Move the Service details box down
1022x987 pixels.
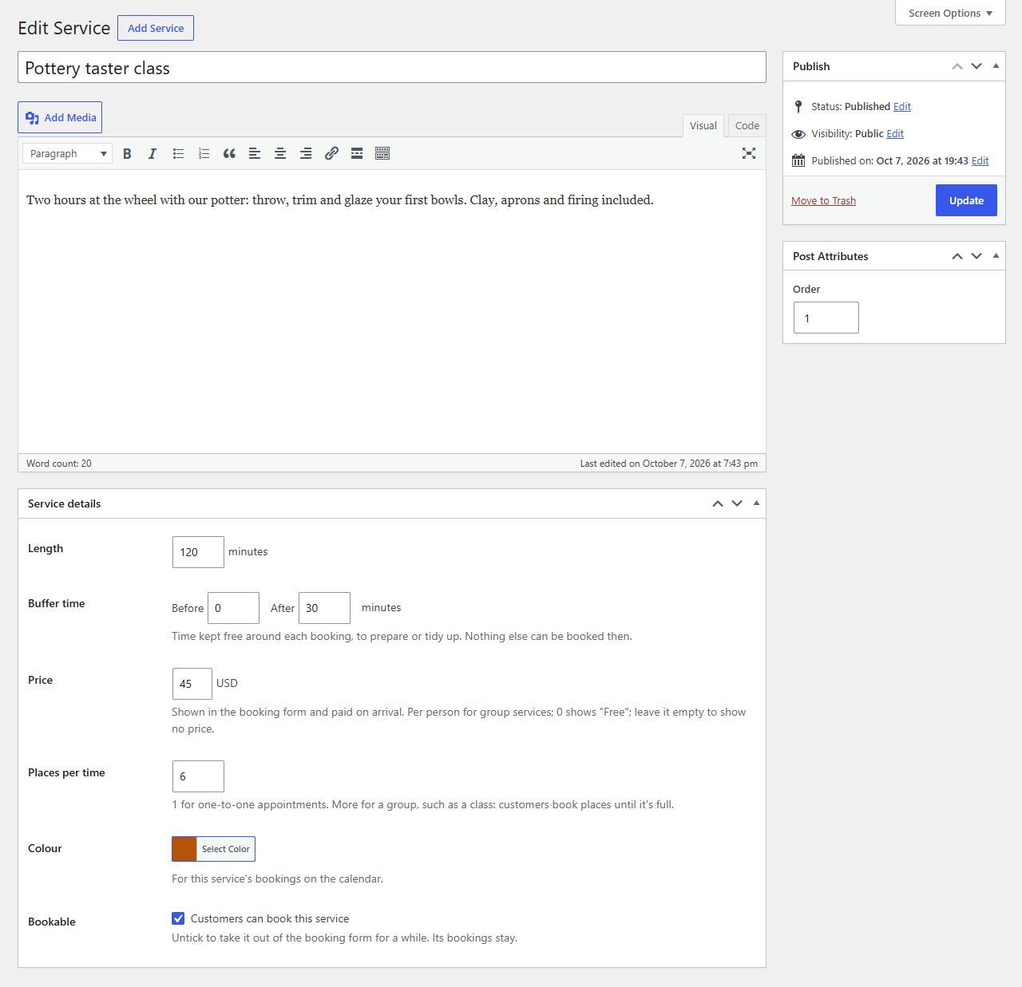(x=737, y=503)
